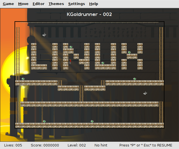Click gold nugget on the right upper platform
Viewport: 179px width, 149px height.
[135, 79]
